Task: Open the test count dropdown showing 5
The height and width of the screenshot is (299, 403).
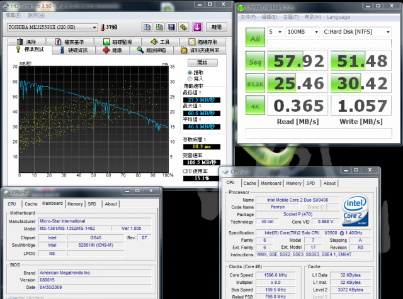Action: [275, 32]
